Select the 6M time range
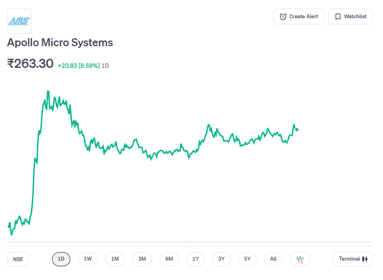 [169, 259]
